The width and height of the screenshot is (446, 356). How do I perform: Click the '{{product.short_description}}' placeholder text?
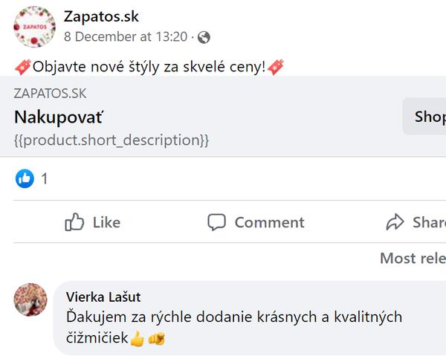click(x=111, y=140)
